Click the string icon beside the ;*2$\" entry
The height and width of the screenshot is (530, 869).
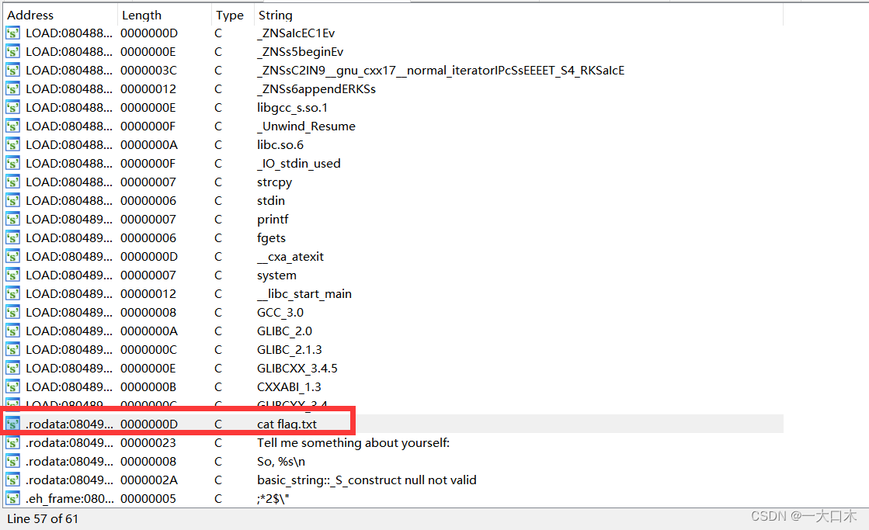click(12, 498)
